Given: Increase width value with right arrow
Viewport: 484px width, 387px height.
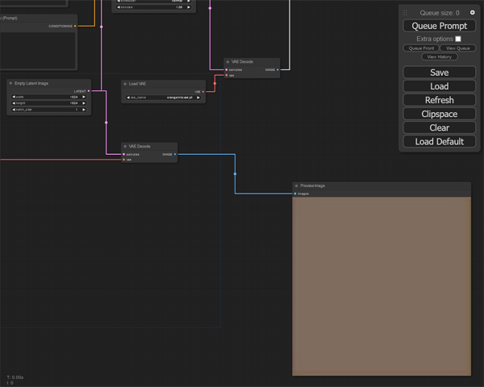Looking at the screenshot, I should click(83, 98).
